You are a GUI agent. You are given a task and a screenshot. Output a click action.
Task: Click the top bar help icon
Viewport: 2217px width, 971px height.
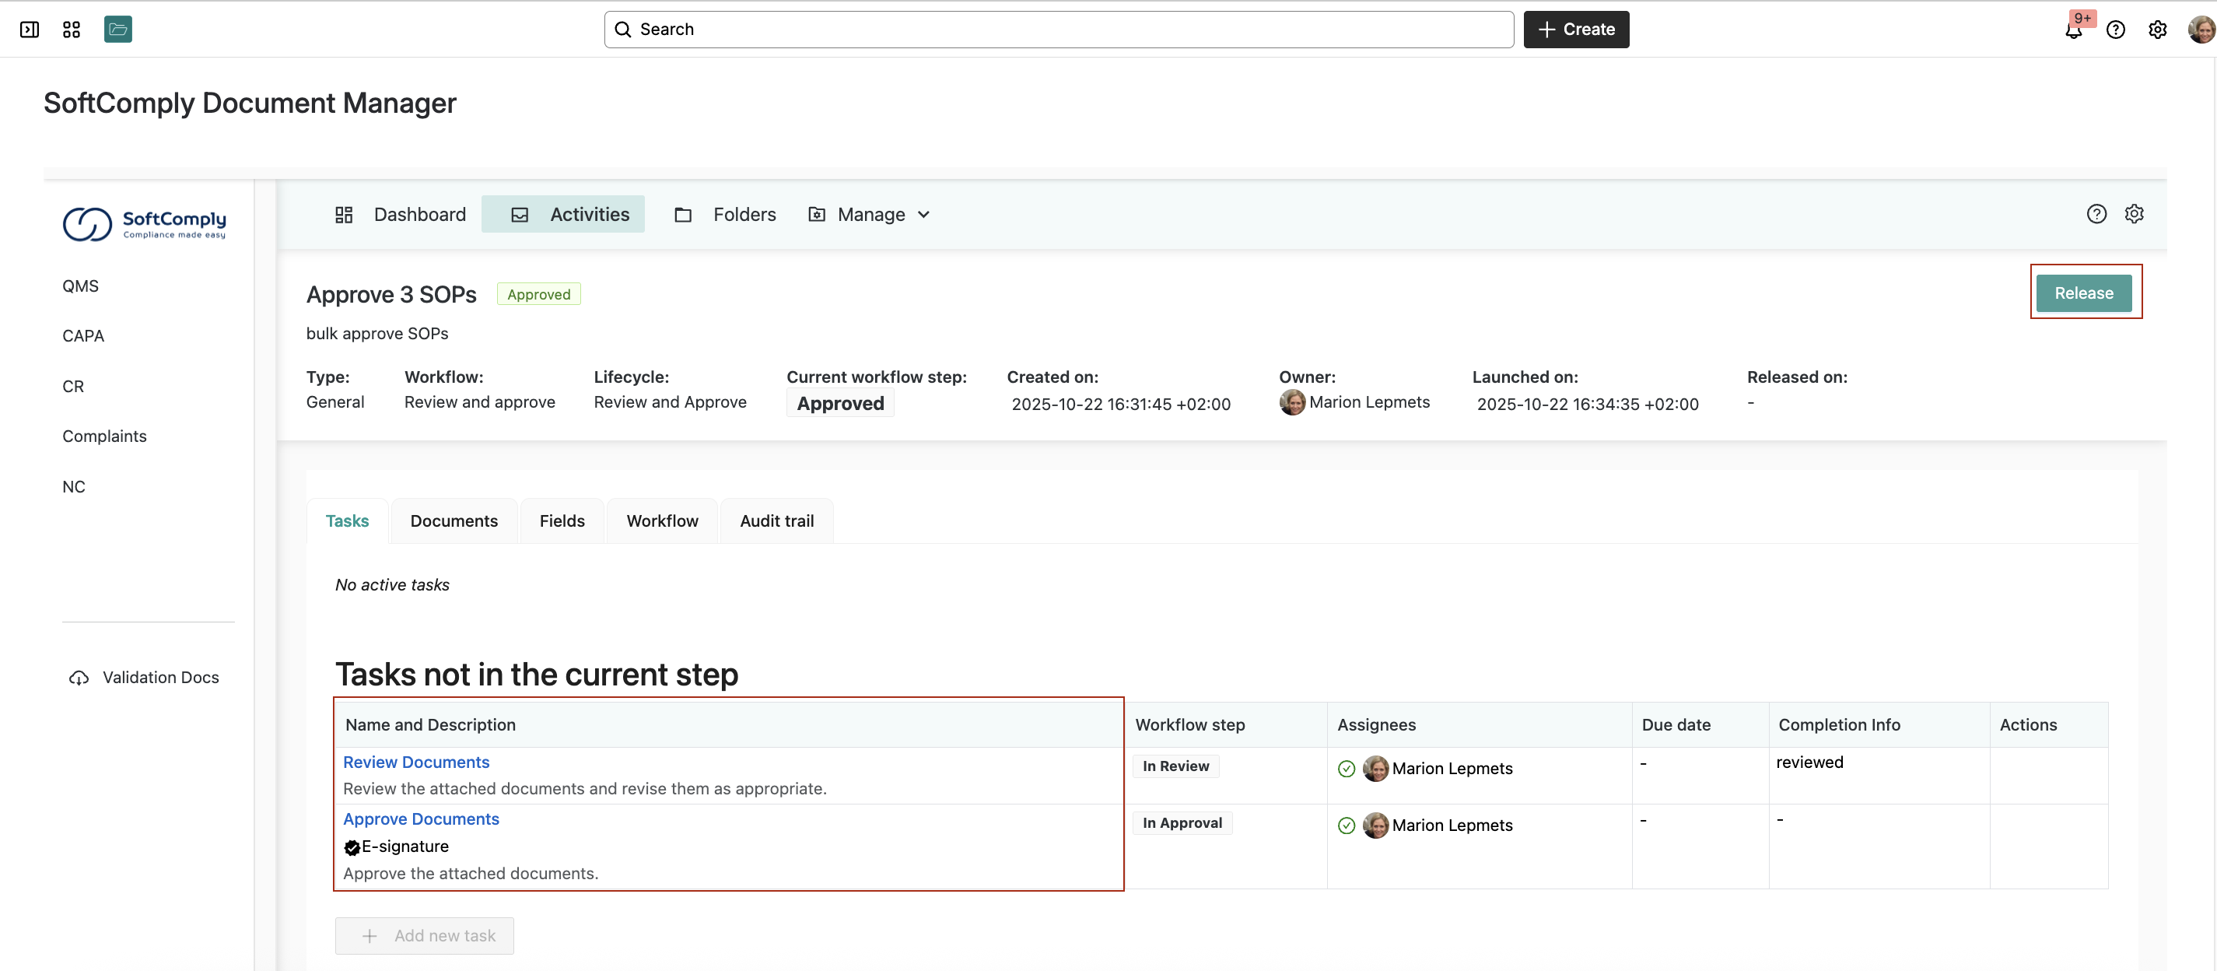pyautogui.click(x=2115, y=30)
